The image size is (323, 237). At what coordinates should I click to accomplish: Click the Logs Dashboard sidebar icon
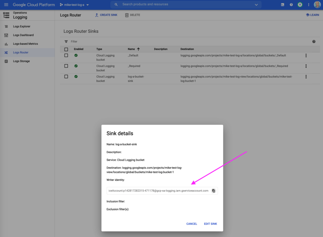pyautogui.click(x=6, y=35)
